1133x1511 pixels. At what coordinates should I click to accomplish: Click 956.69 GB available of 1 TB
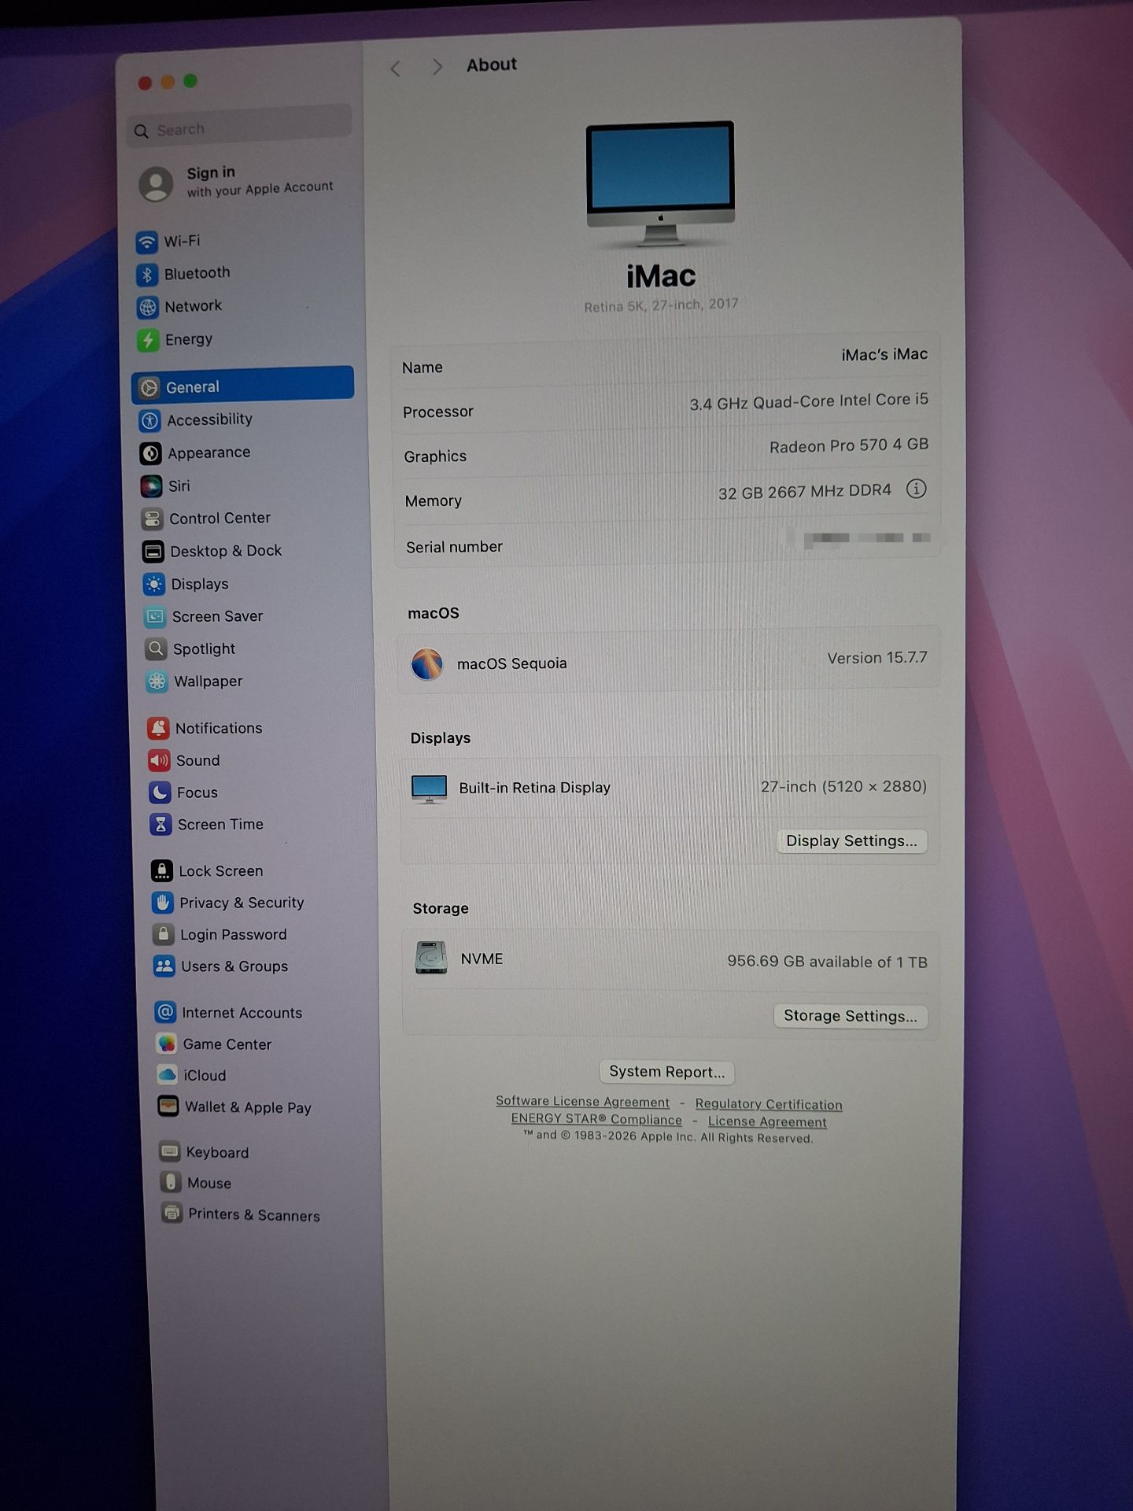827,962
